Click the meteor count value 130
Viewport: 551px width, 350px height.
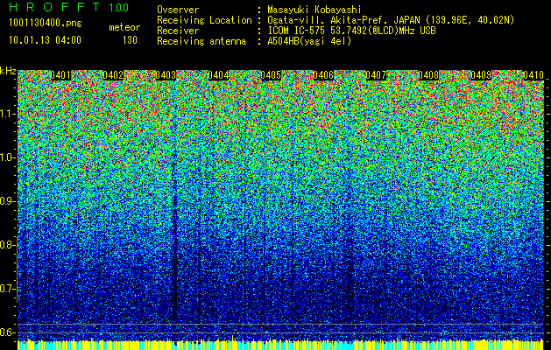(x=130, y=40)
